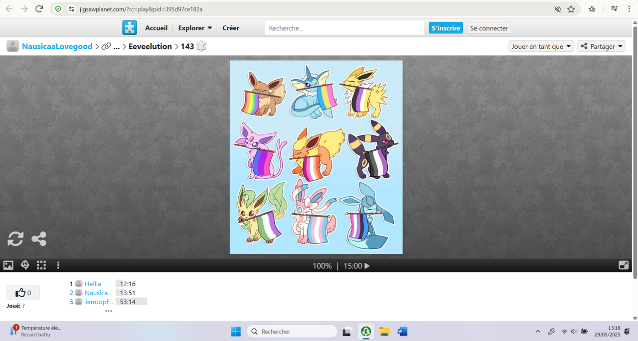
Task: Like the puzzle with the thumbs-up button
Action: point(23,293)
